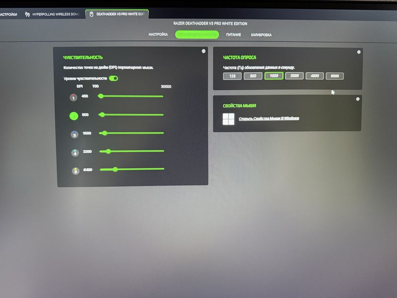Click the 3200 DPI value field
This screenshot has width=397, height=298.
[x=87, y=151]
